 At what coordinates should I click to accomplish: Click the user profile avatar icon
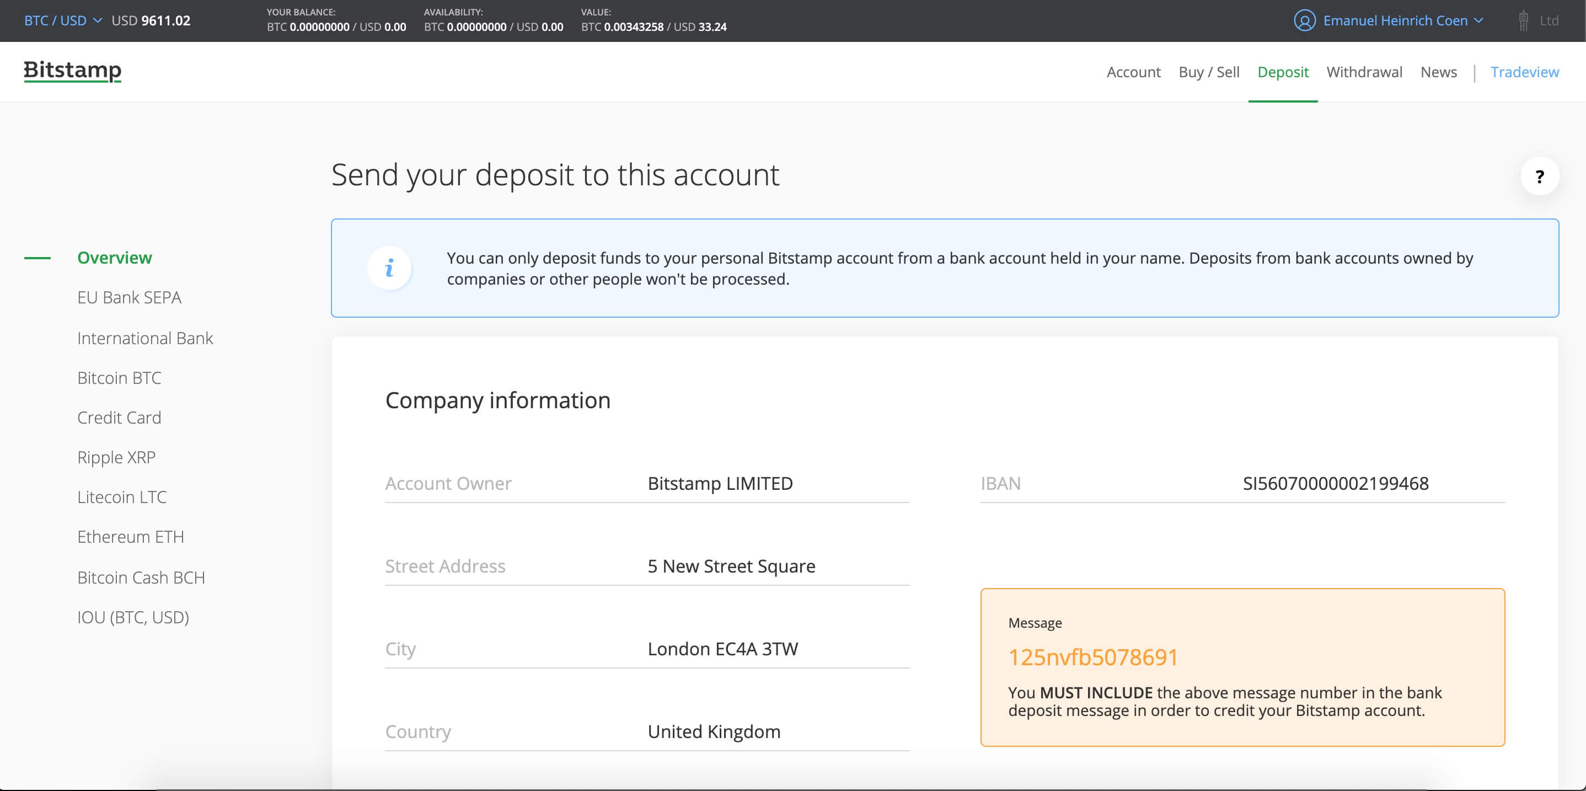tap(1305, 20)
